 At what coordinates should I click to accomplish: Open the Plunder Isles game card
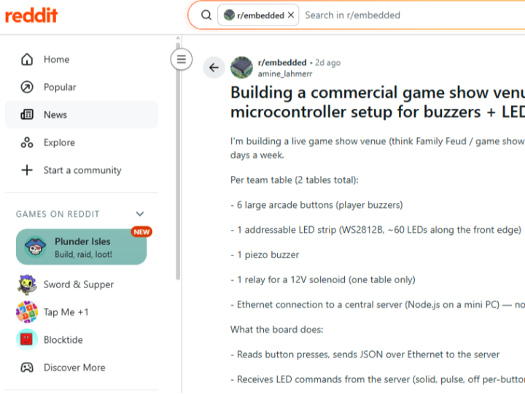pos(81,247)
